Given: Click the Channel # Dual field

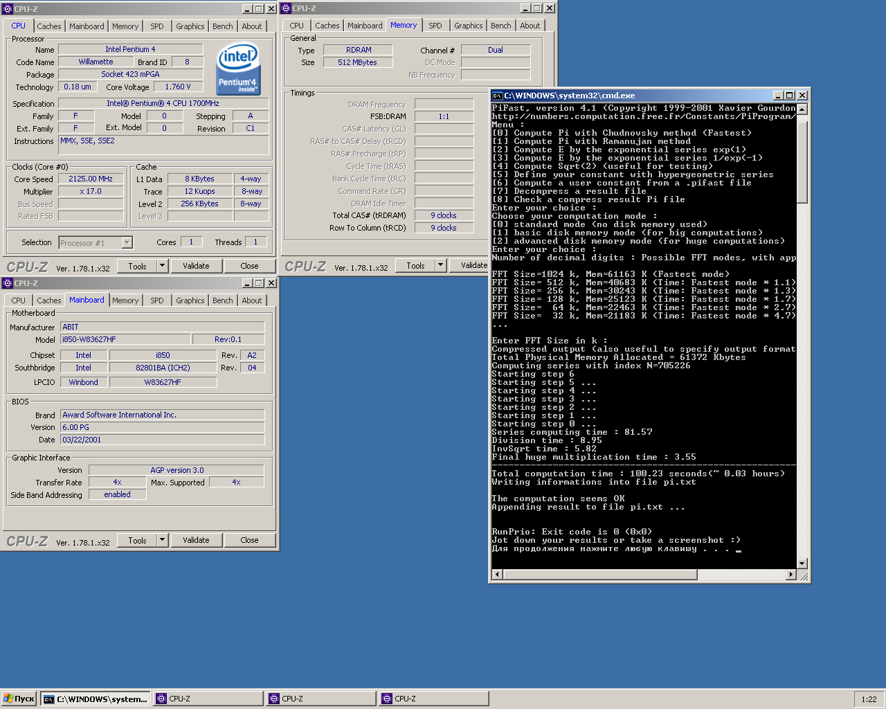Looking at the screenshot, I should coord(496,50).
